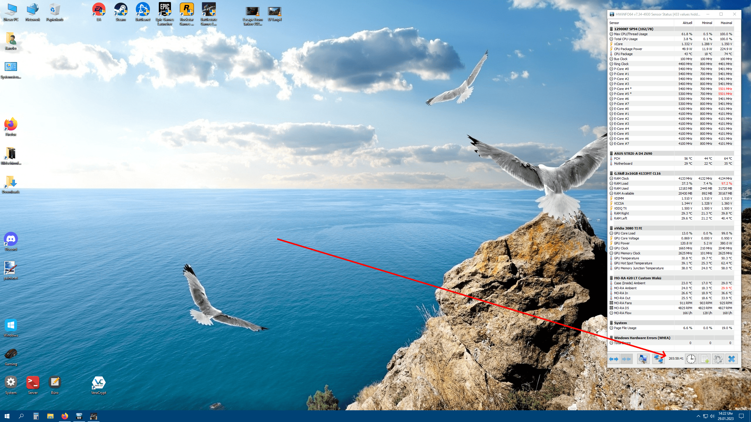Launch Battle.net desktop shortcut
The image size is (751, 422).
[x=143, y=12]
